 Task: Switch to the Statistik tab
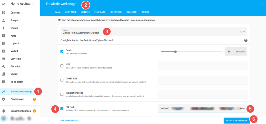[x=132, y=12]
